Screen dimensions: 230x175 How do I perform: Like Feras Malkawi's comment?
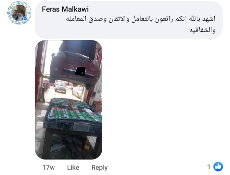click(x=73, y=167)
